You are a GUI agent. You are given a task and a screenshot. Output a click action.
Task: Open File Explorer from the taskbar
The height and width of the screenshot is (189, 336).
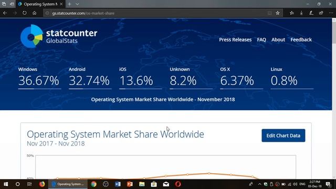pos(142,184)
